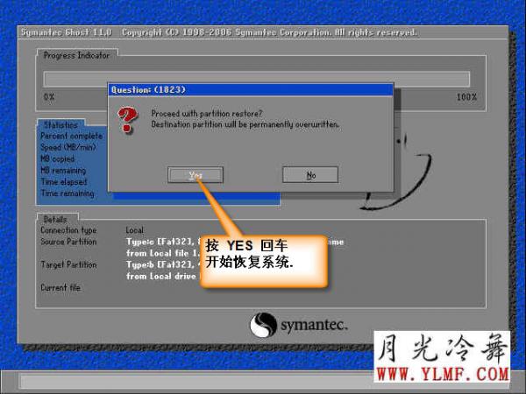
Task: Select the 'Time elapsed' row
Action: [64, 181]
